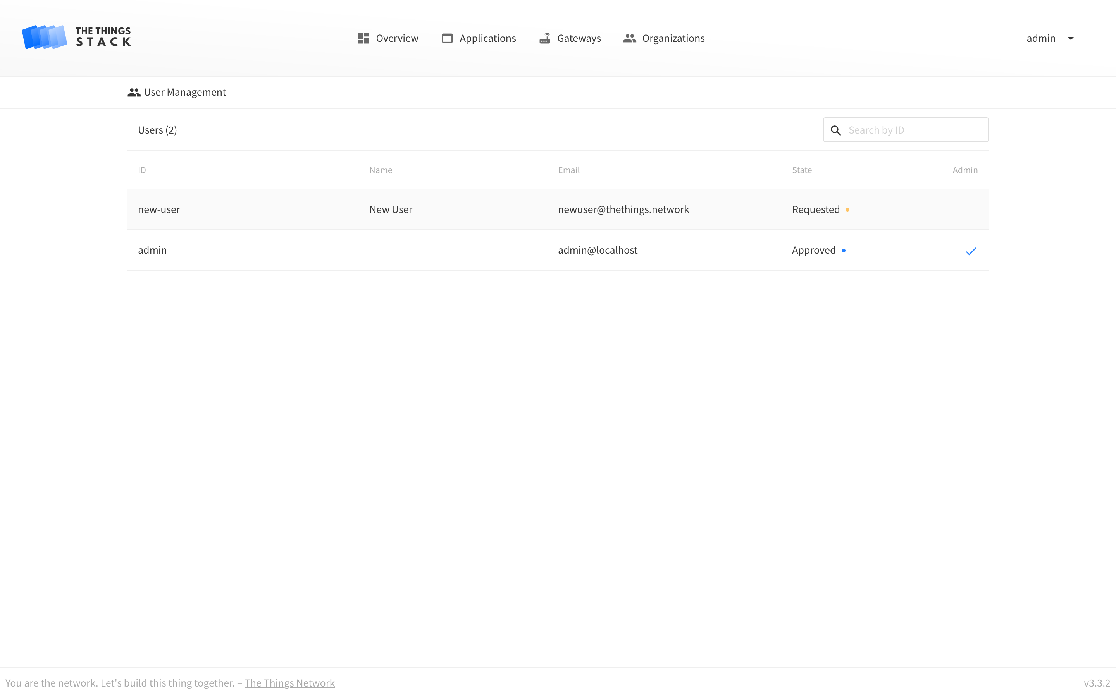Click the blue Approved status dot
1116x697 pixels.
point(844,250)
